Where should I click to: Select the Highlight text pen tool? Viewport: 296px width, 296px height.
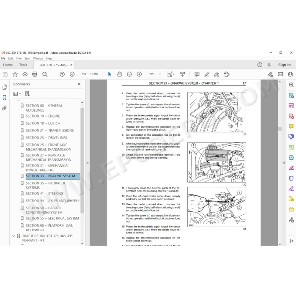(x=207, y=74)
